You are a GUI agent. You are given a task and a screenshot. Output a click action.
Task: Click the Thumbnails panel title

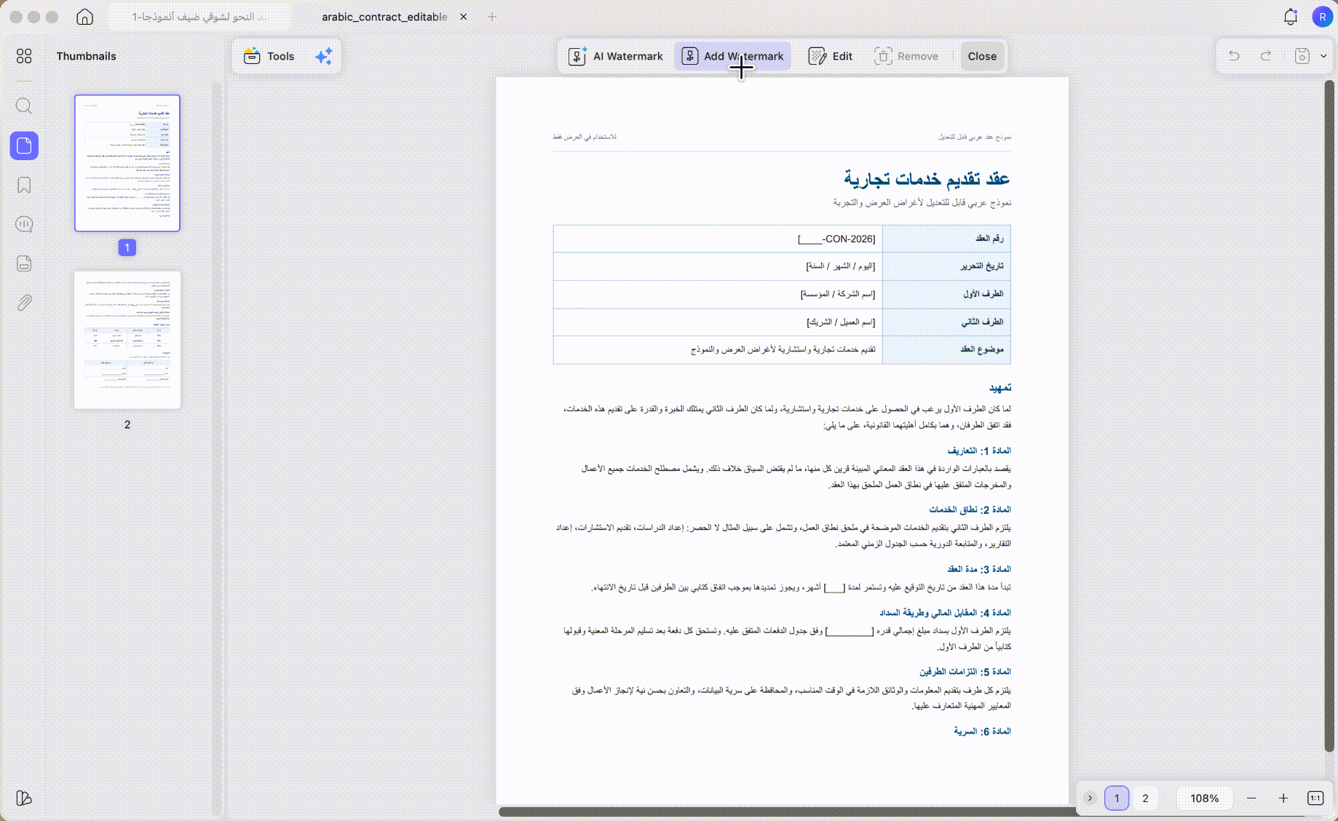click(86, 56)
